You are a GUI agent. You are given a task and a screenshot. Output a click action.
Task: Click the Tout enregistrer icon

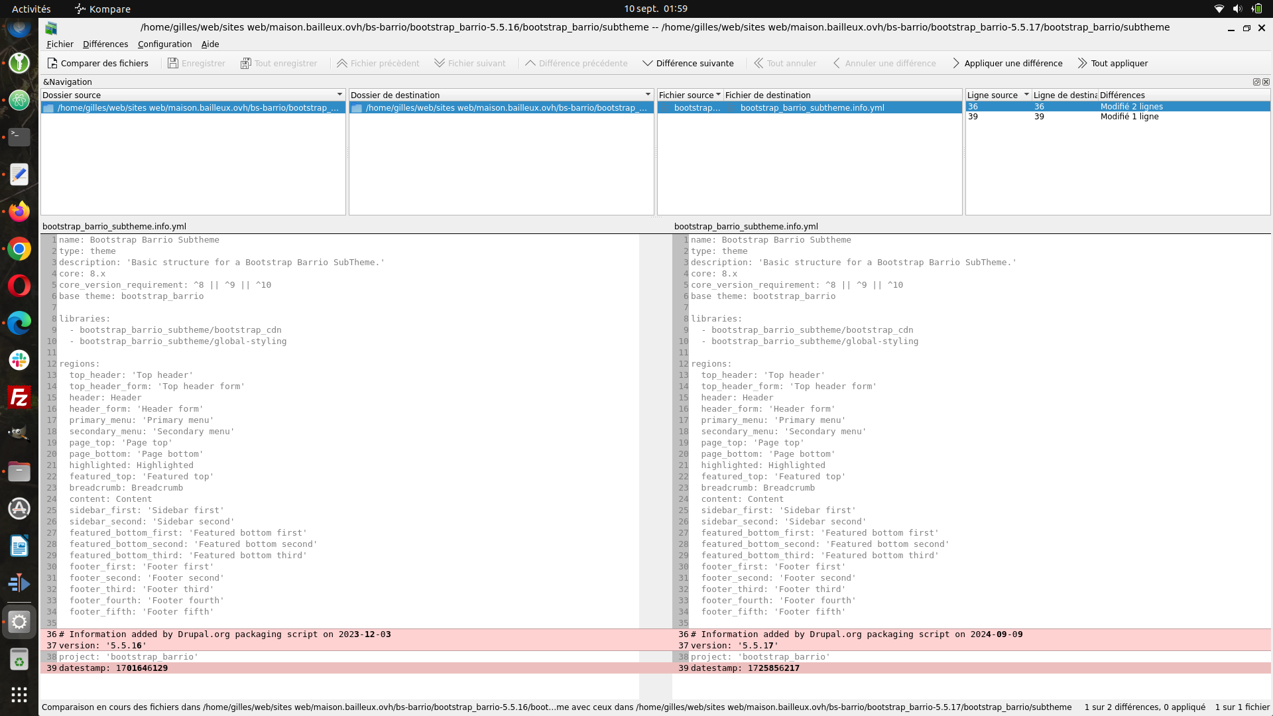[x=245, y=63]
